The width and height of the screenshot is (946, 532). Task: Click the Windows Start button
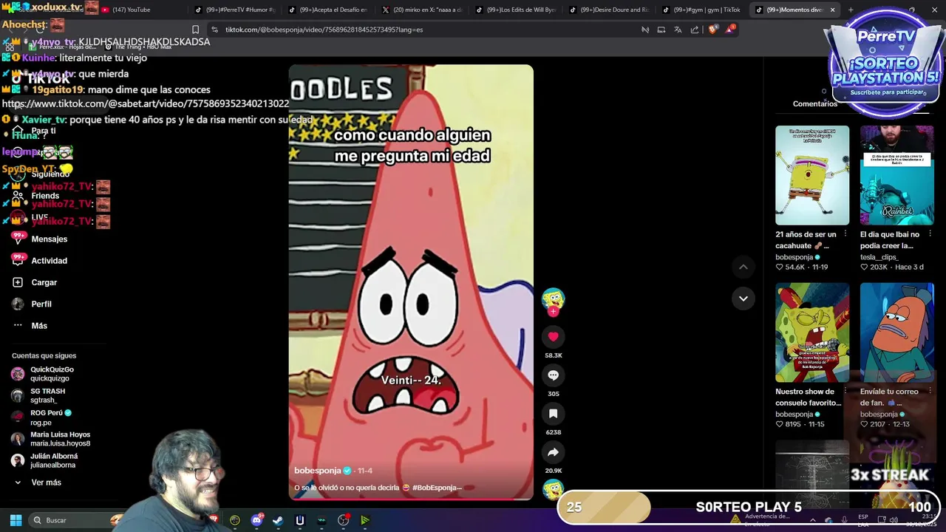16,520
